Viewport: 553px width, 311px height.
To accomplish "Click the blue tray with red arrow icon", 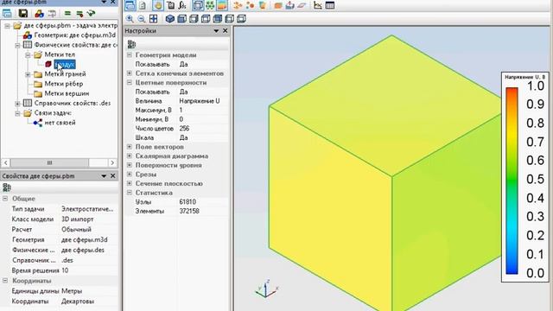I will click(x=289, y=5).
